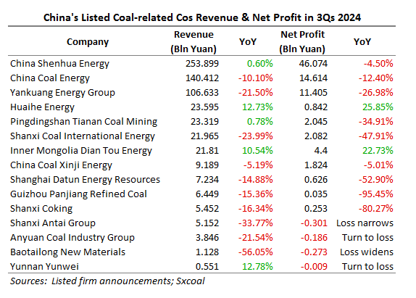416x298 pixels.
Task: Select the 'Loss narrows' cell for Shanxi Antai
Action: (365, 223)
